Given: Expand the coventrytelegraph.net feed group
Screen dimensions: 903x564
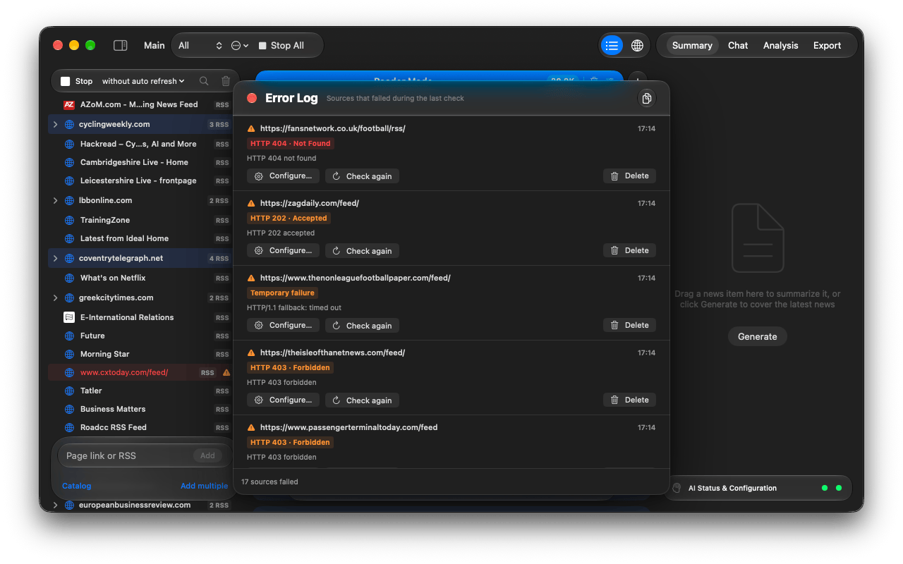Looking at the screenshot, I should pyautogui.click(x=56, y=258).
